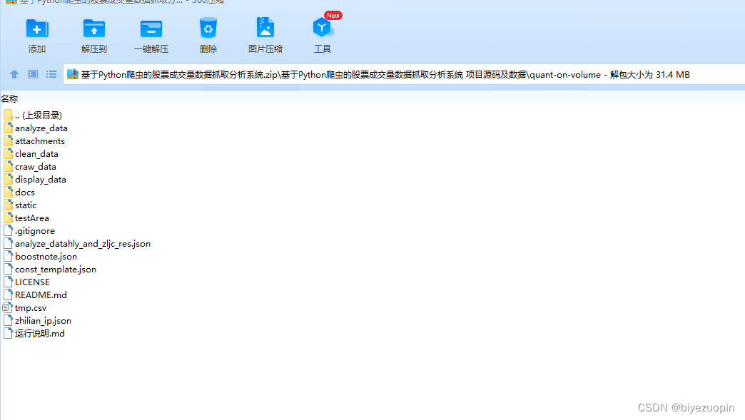Viewport: 745px width, 420px height.
Task: Select the README.md file
Action: tap(40, 294)
